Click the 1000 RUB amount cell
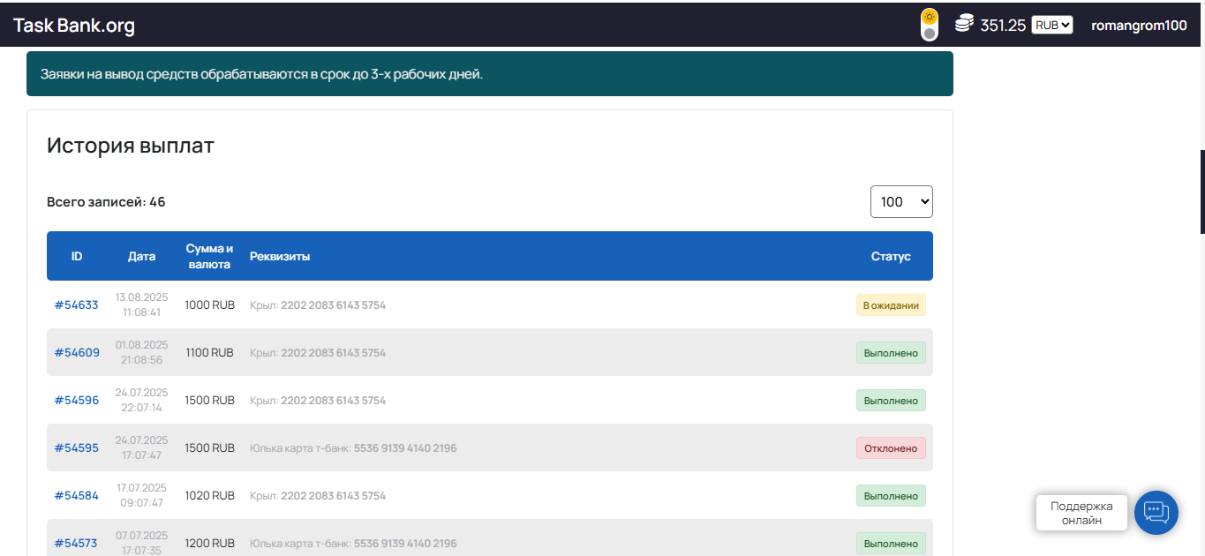The image size is (1205, 556). click(x=210, y=305)
